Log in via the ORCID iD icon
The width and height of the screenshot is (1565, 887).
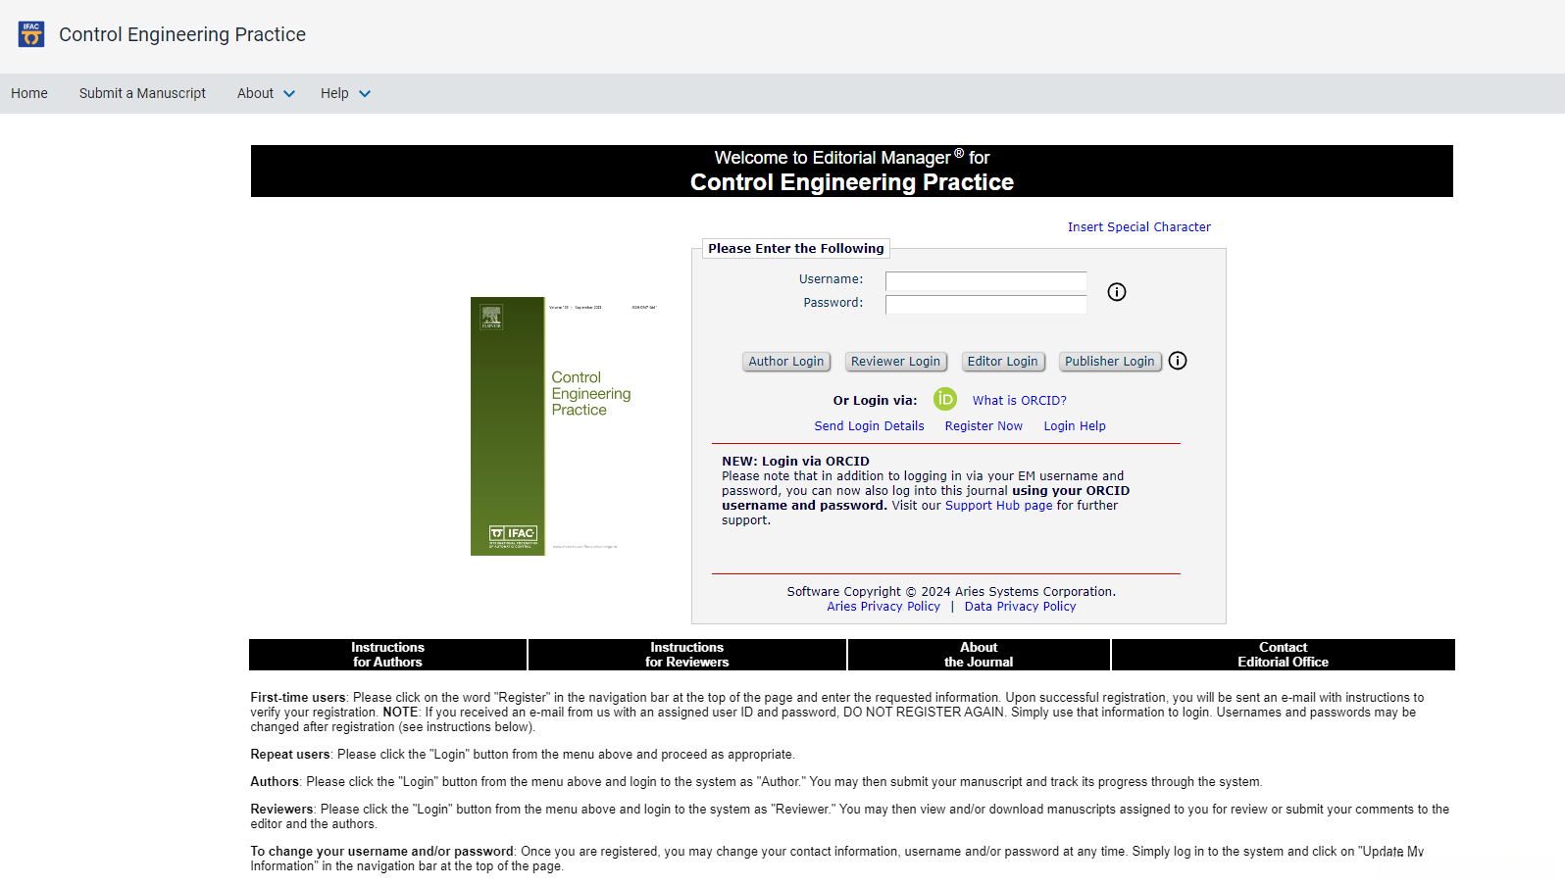pos(944,399)
